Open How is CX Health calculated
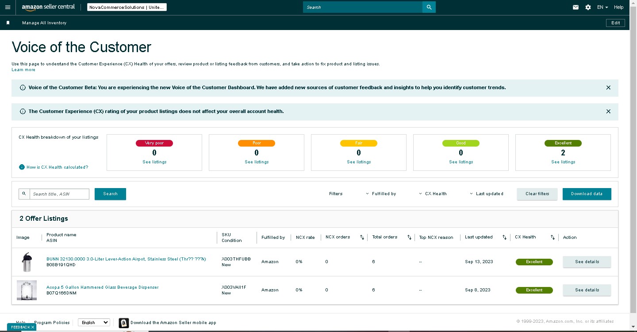Screen dimensions: 637x332 point(57,167)
